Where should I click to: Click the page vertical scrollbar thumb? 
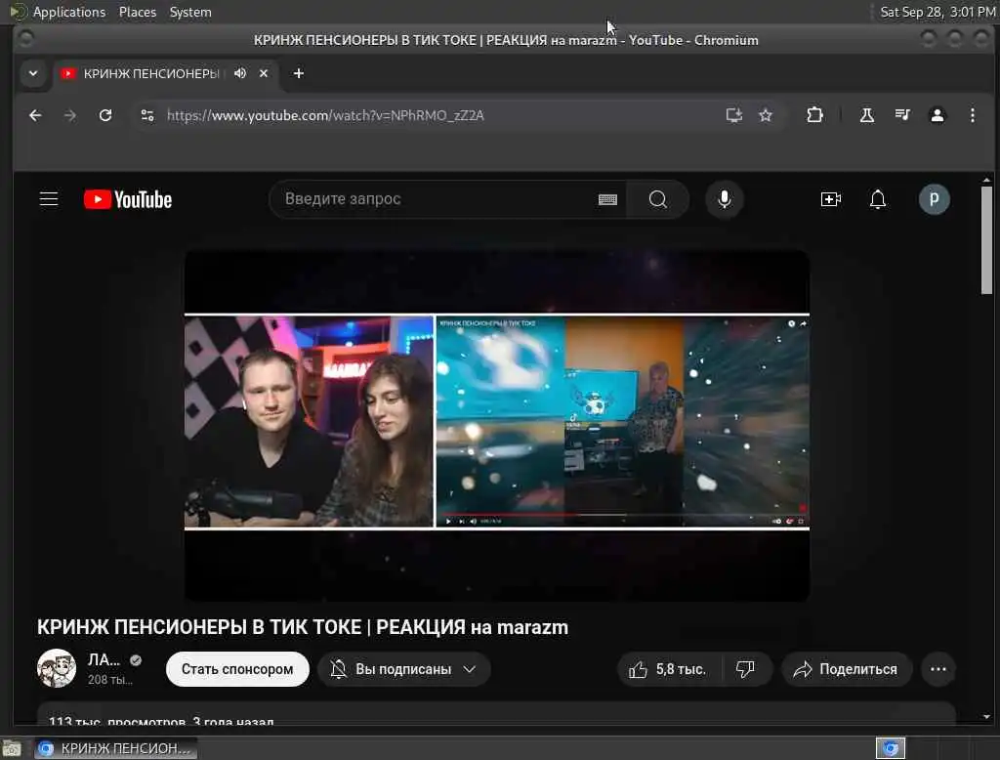(x=986, y=240)
